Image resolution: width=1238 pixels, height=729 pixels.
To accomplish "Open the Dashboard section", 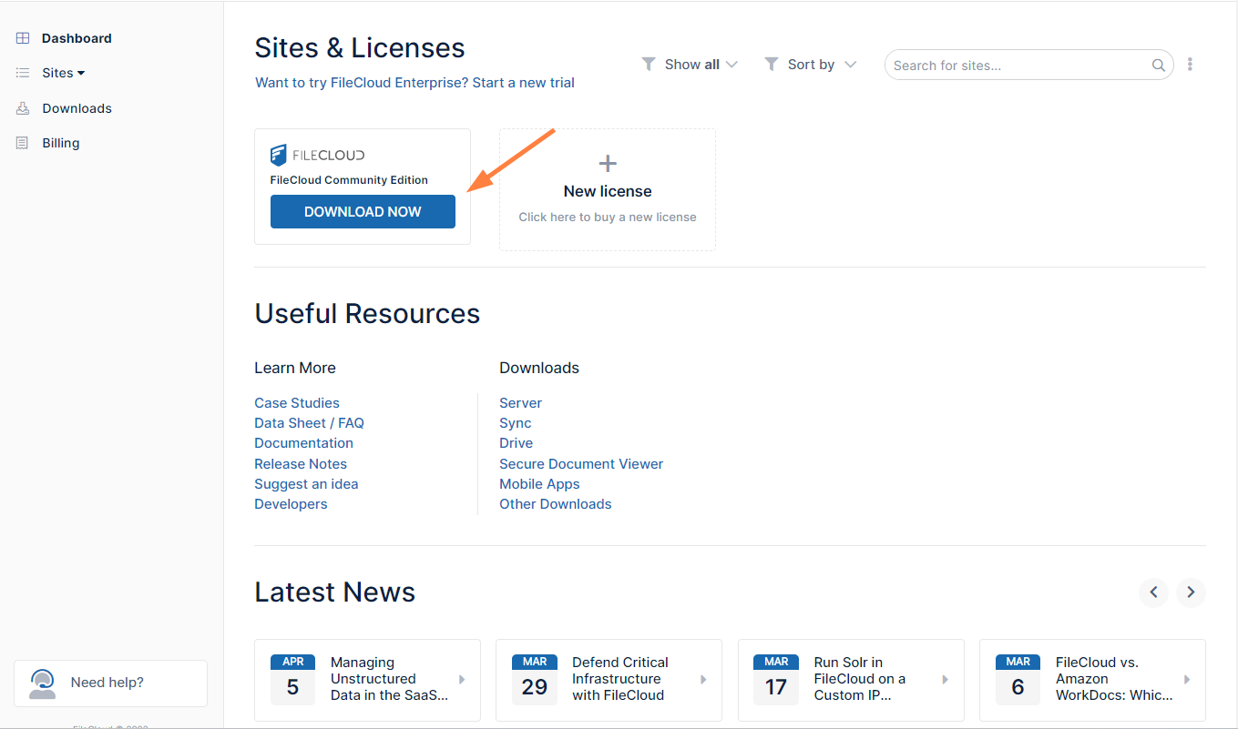I will [76, 37].
